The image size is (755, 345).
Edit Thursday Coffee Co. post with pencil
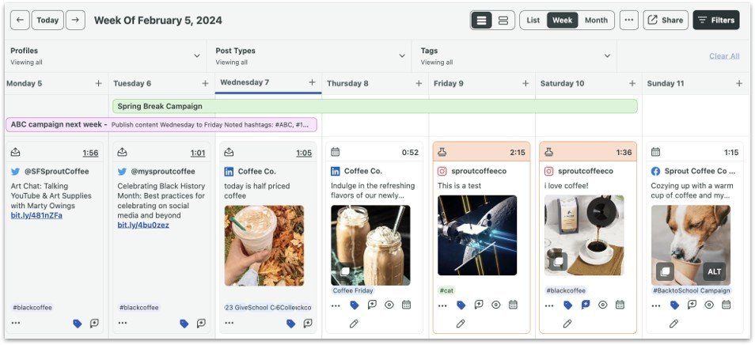(354, 323)
